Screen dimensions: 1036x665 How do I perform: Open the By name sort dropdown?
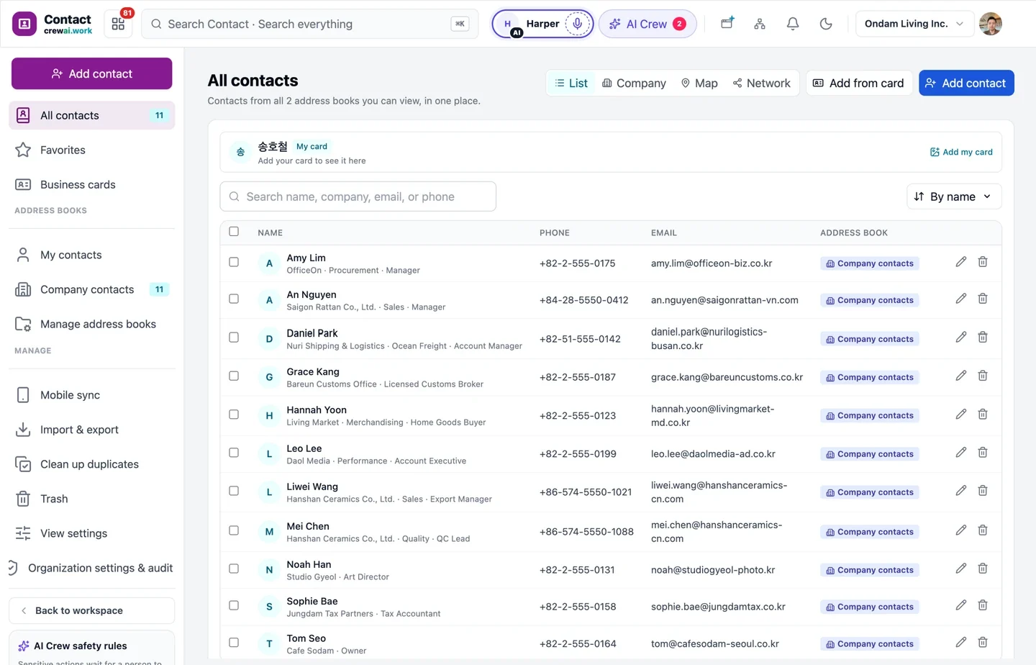coord(954,196)
